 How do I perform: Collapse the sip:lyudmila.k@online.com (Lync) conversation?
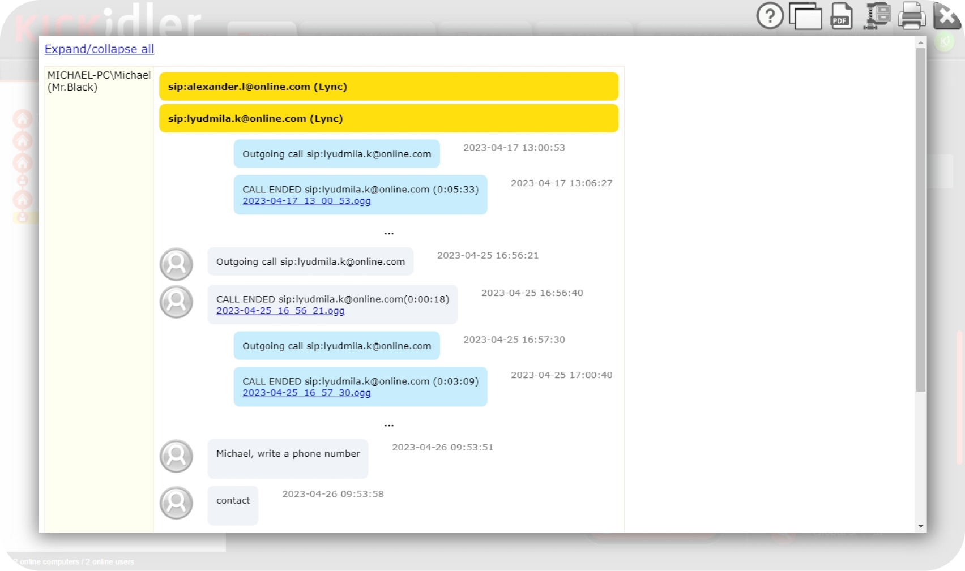388,119
